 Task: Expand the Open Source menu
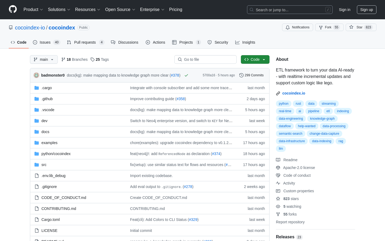120,10
